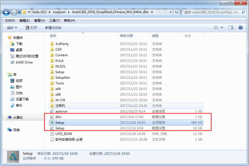
Task: Open the 查看(V) menu
Action: pyautogui.click(x=40, y=21)
